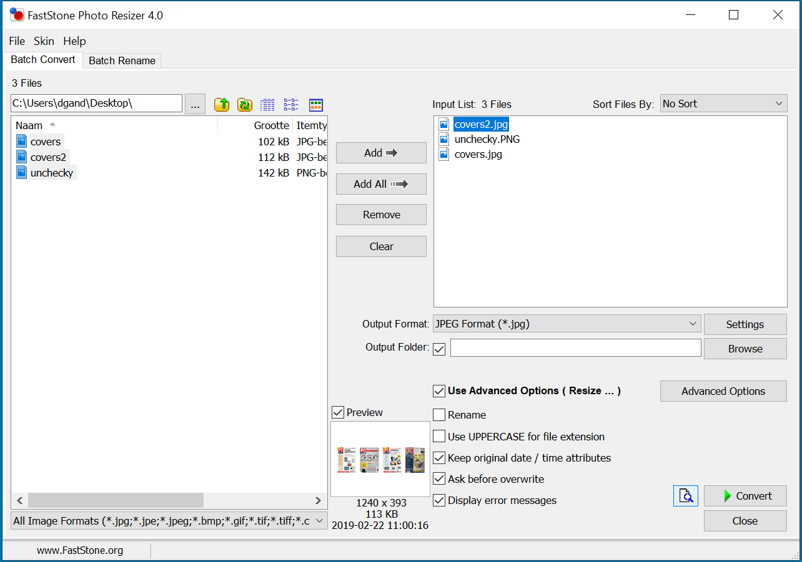
Task: Browse for an output folder
Action: 745,349
